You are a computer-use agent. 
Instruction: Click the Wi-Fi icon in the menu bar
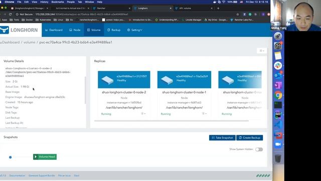point(223,2)
